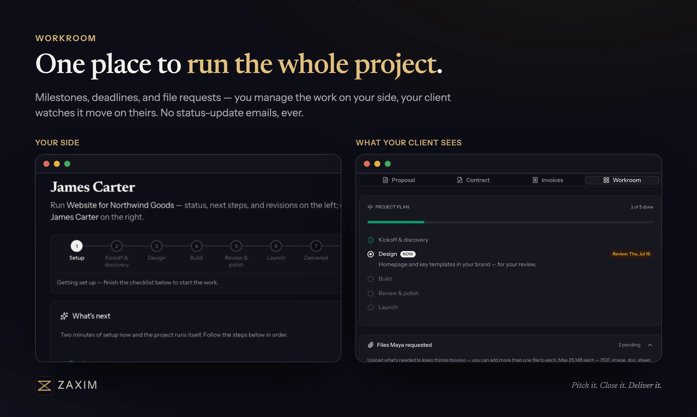Click the yellow dot in Your Side window

[57, 164]
